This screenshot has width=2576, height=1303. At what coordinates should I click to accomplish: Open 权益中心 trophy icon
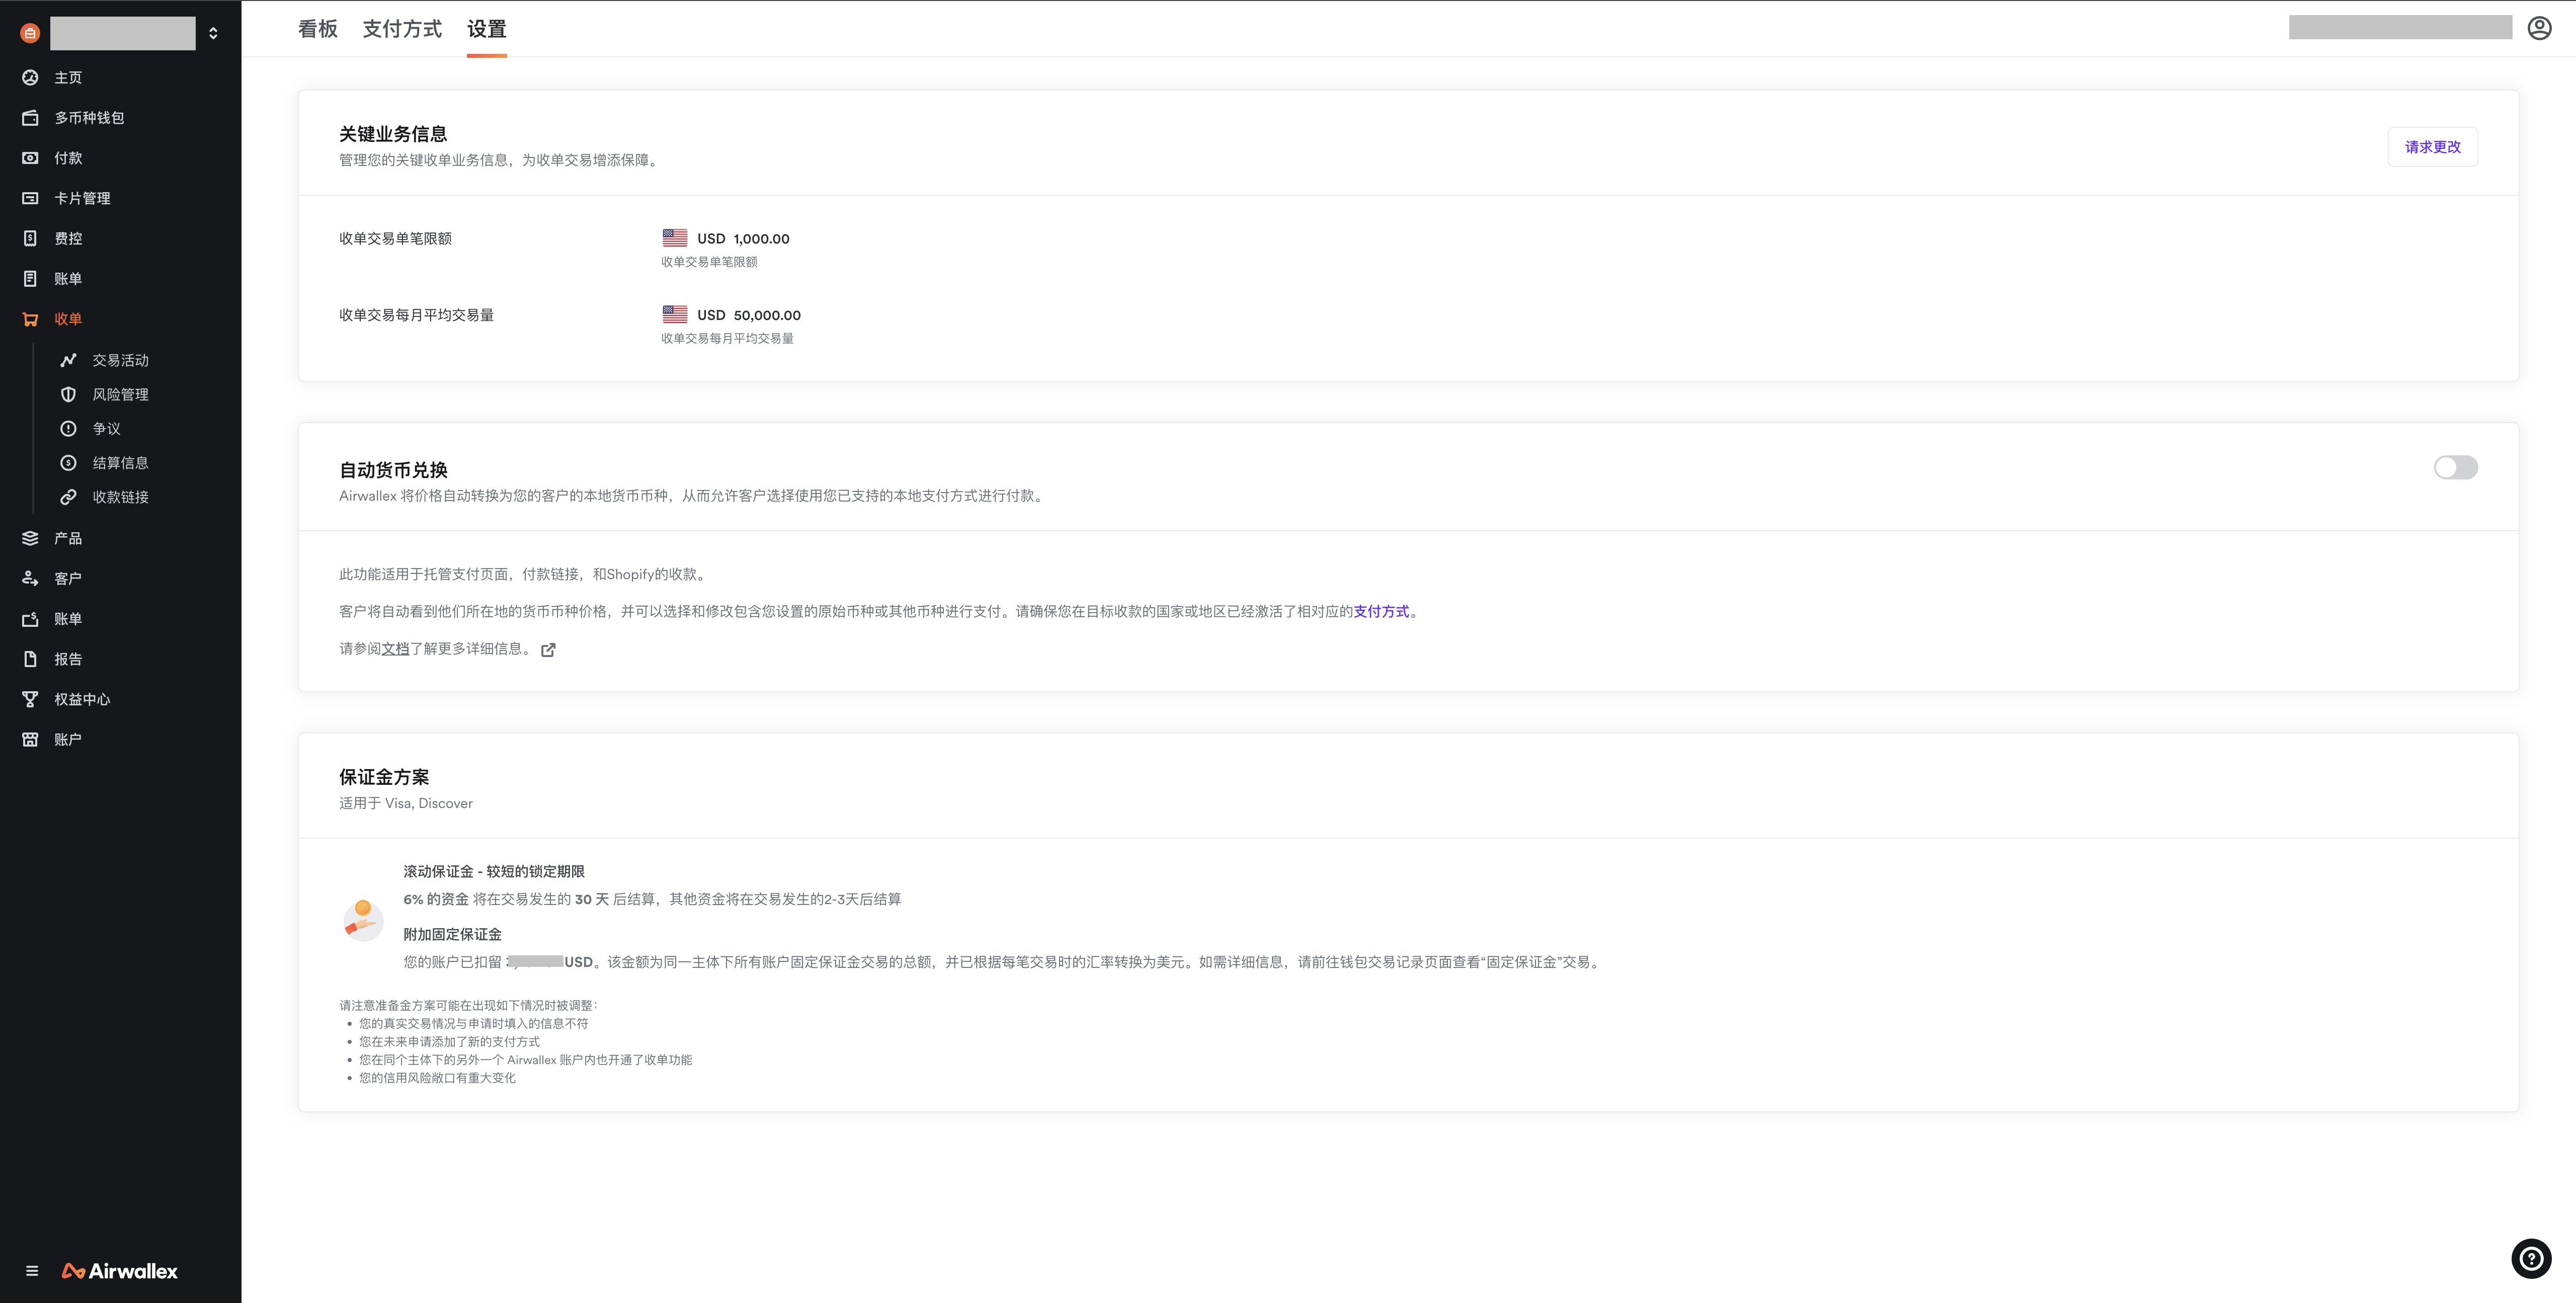click(x=30, y=699)
